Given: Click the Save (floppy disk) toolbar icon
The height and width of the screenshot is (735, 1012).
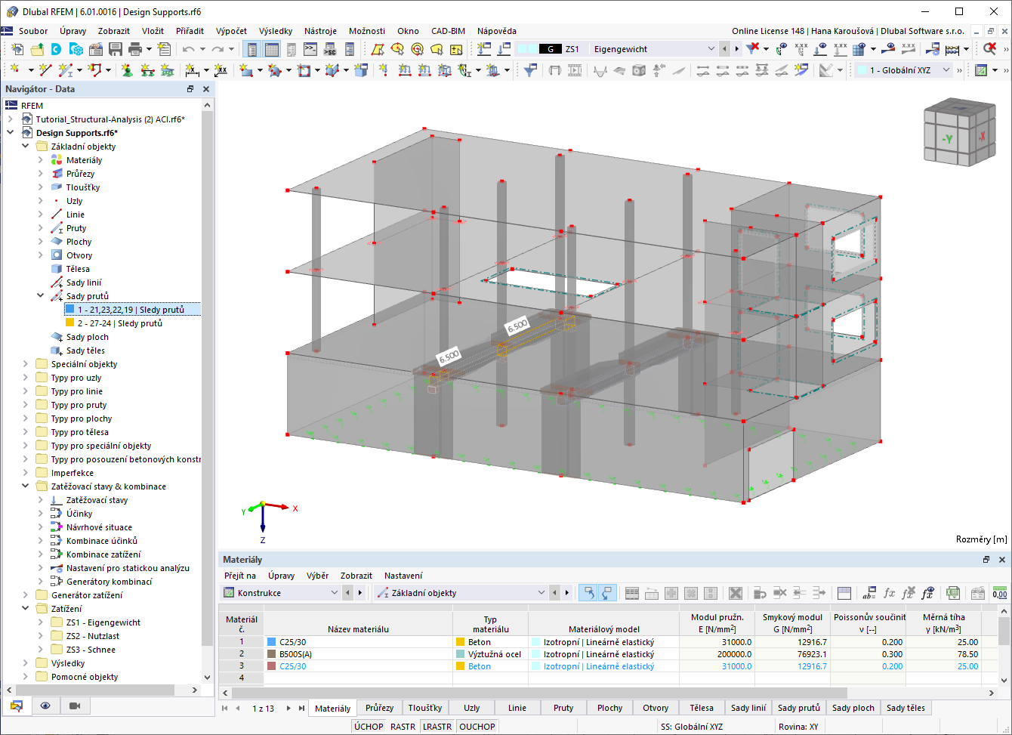Looking at the screenshot, I should click(116, 49).
